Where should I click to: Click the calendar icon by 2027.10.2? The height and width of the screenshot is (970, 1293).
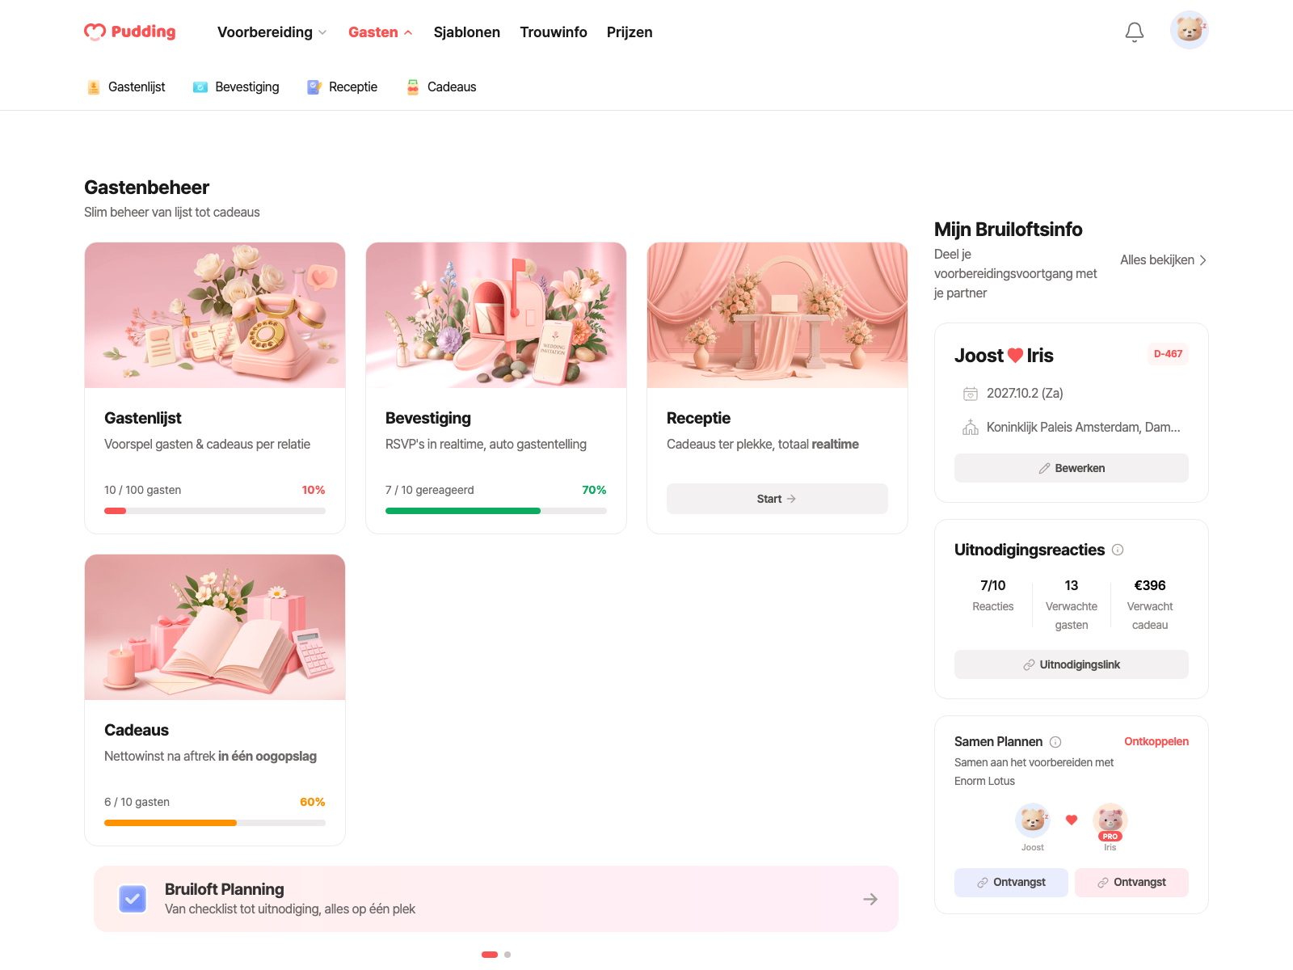[971, 394]
